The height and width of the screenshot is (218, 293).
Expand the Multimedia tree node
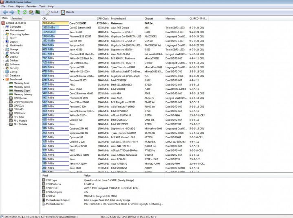click(3, 46)
